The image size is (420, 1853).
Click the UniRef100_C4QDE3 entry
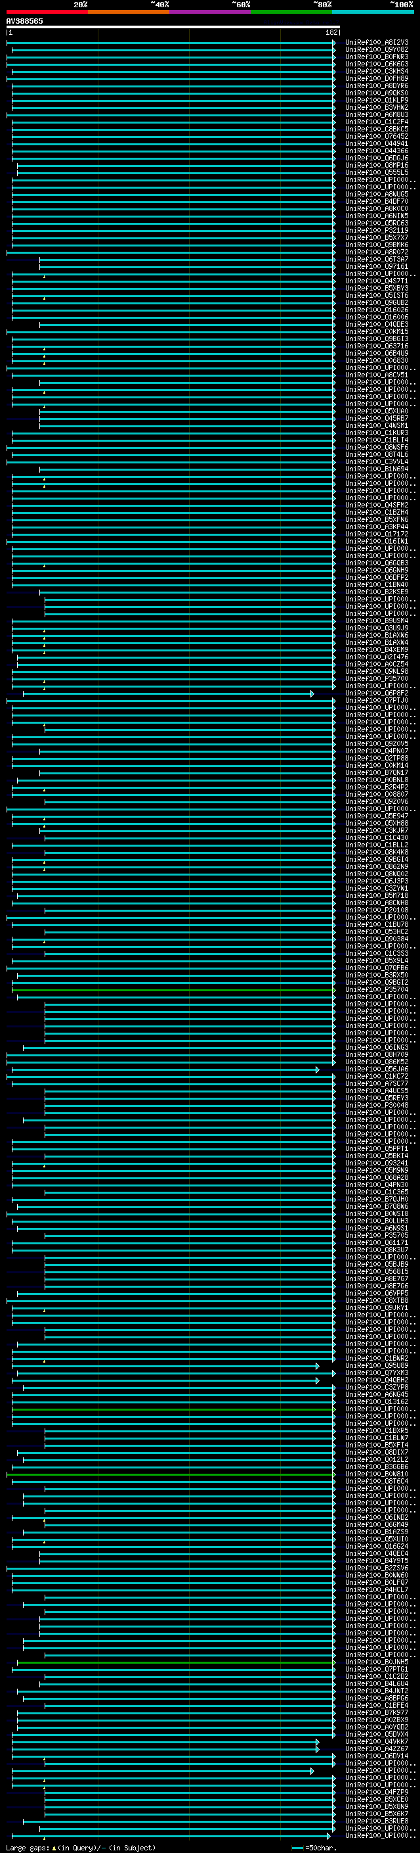click(x=377, y=323)
